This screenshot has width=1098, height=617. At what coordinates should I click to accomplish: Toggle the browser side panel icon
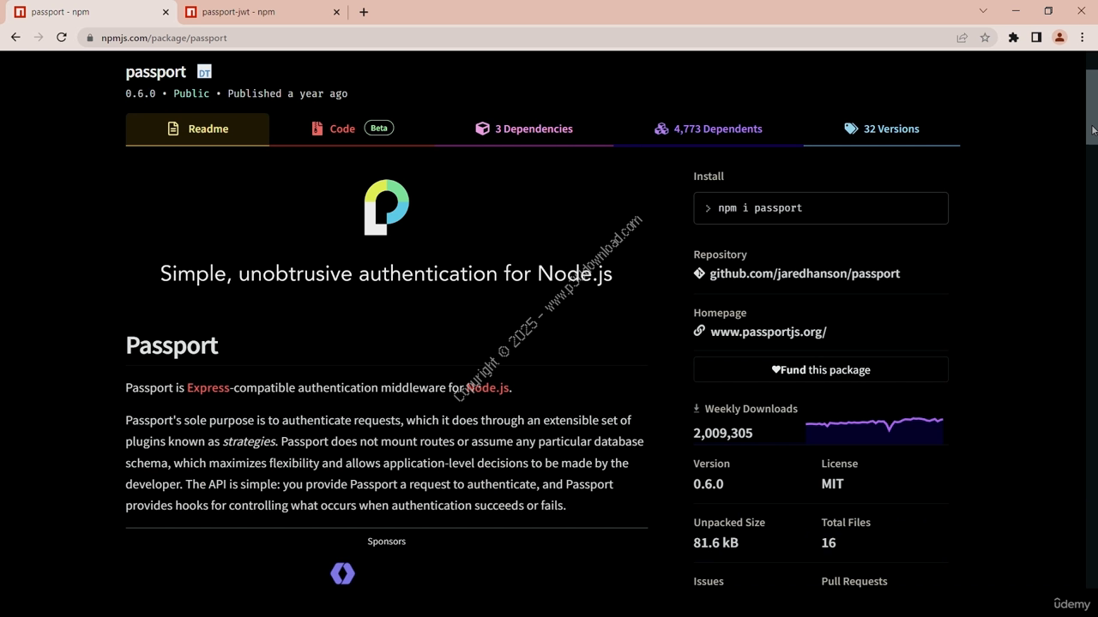pyautogui.click(x=1036, y=38)
